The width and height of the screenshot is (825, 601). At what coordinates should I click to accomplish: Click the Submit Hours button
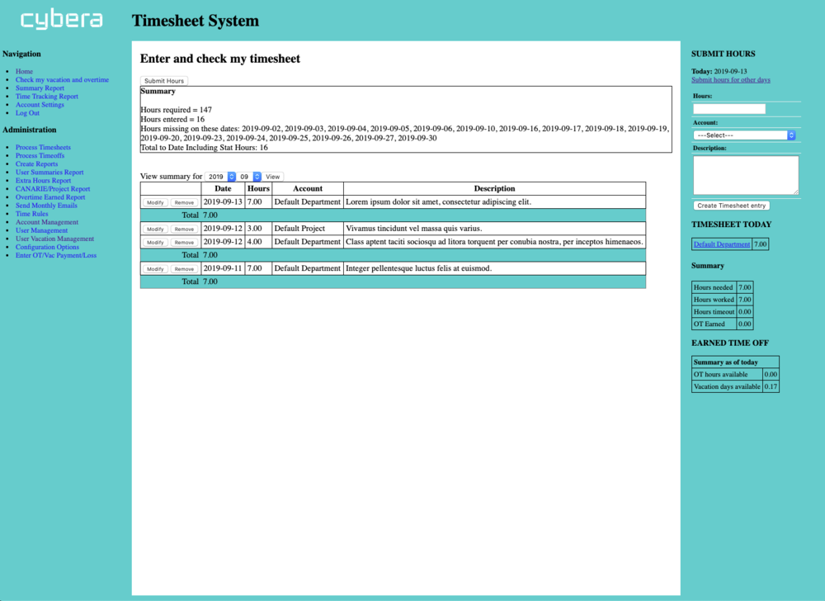pyautogui.click(x=164, y=81)
